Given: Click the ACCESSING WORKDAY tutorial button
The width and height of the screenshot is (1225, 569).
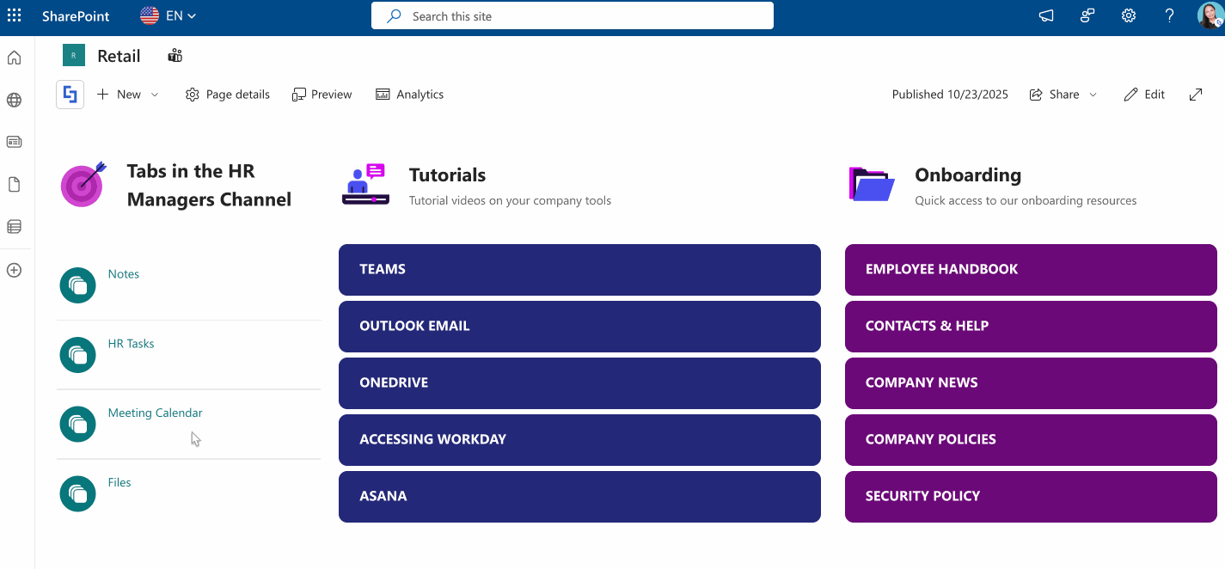Looking at the screenshot, I should point(579,439).
